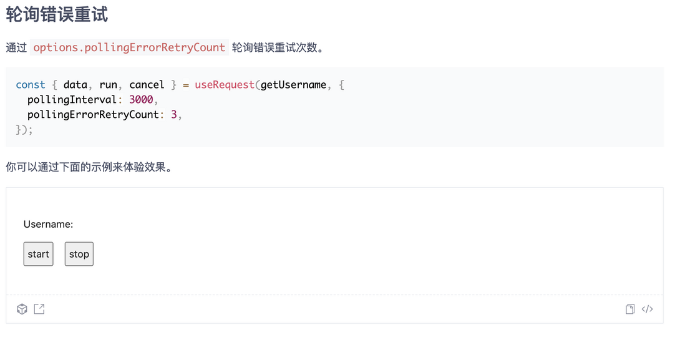Click pollingErrorRetryCount property in code block
Viewport: 685px width, 340px height.
pyautogui.click(x=93, y=115)
